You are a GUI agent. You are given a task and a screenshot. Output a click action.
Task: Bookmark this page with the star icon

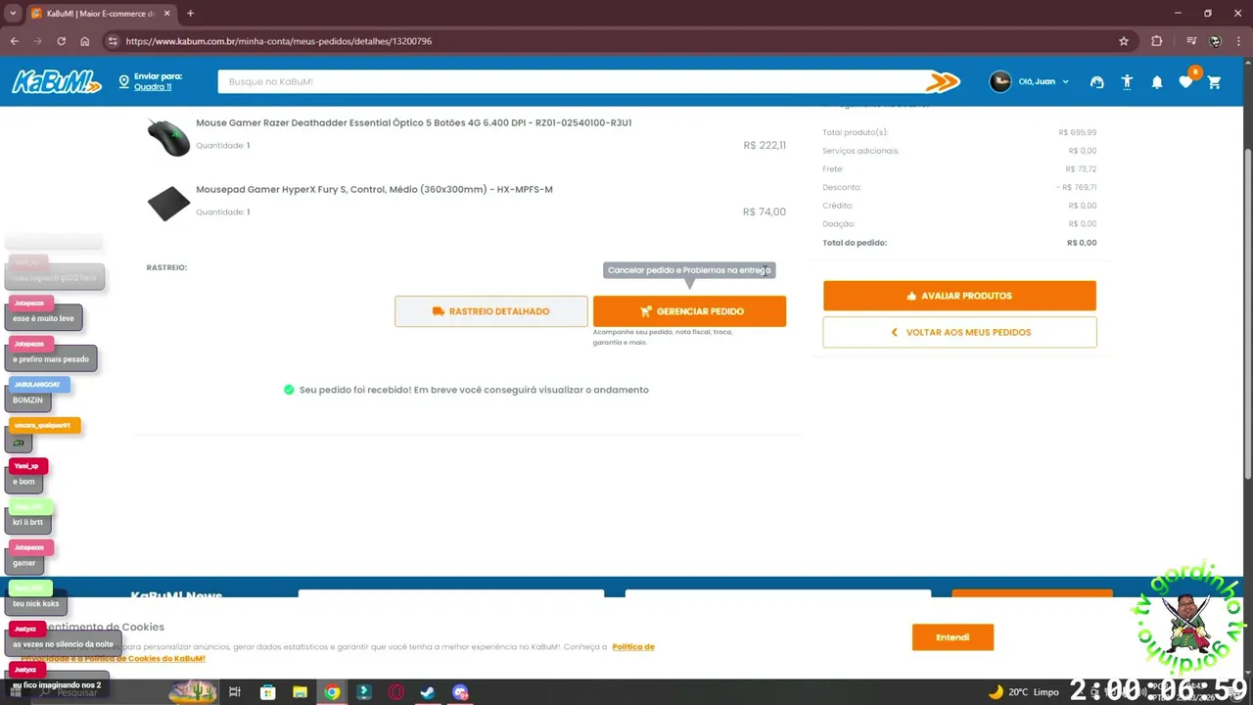(x=1124, y=41)
